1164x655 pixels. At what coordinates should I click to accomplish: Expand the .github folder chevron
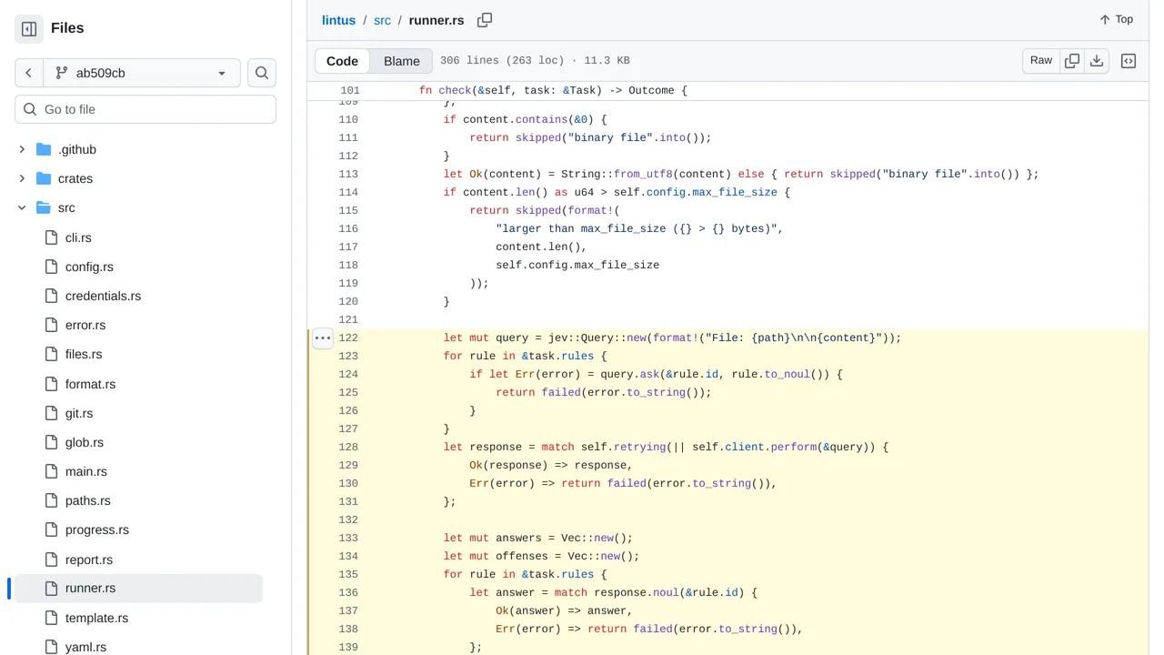coord(22,149)
